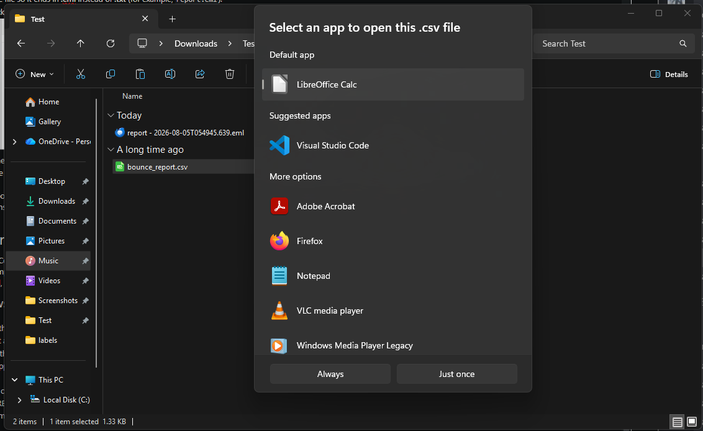This screenshot has width=703, height=431.
Task: Click the Copy icon in toolbar
Action: coord(111,74)
